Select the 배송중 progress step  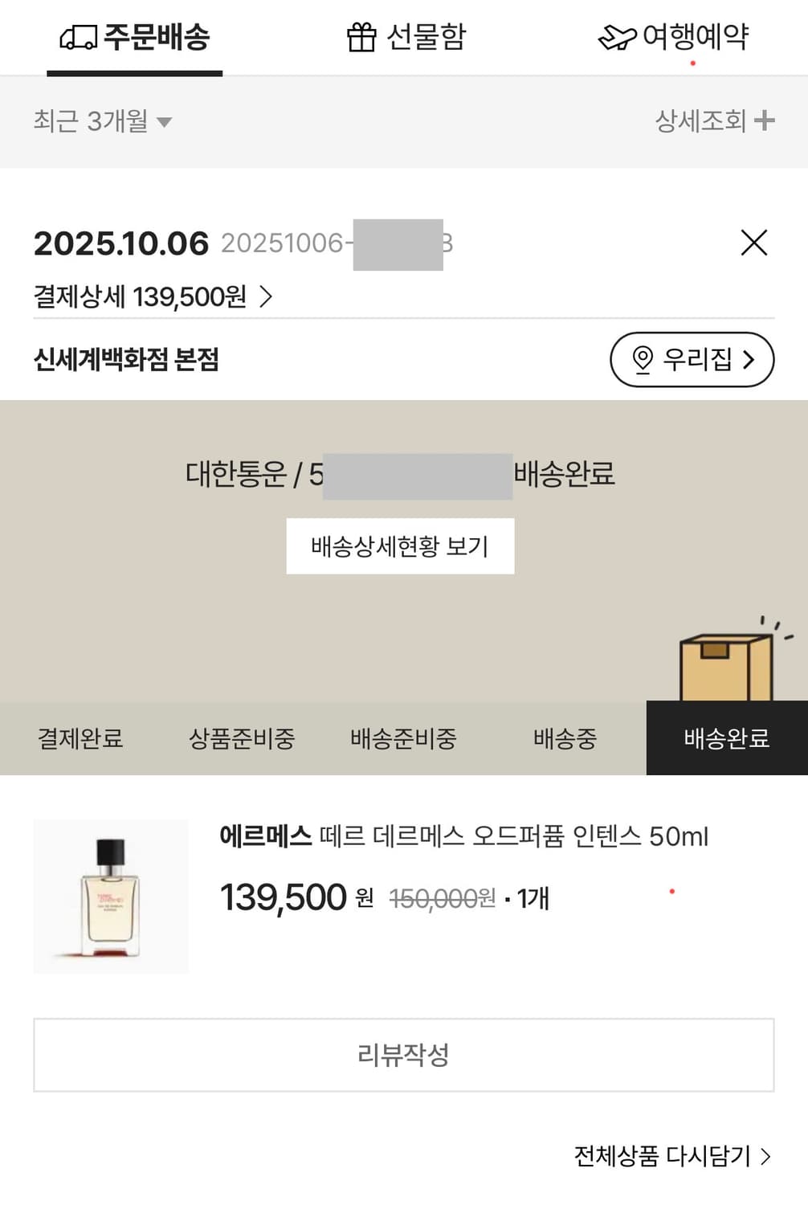coord(565,738)
